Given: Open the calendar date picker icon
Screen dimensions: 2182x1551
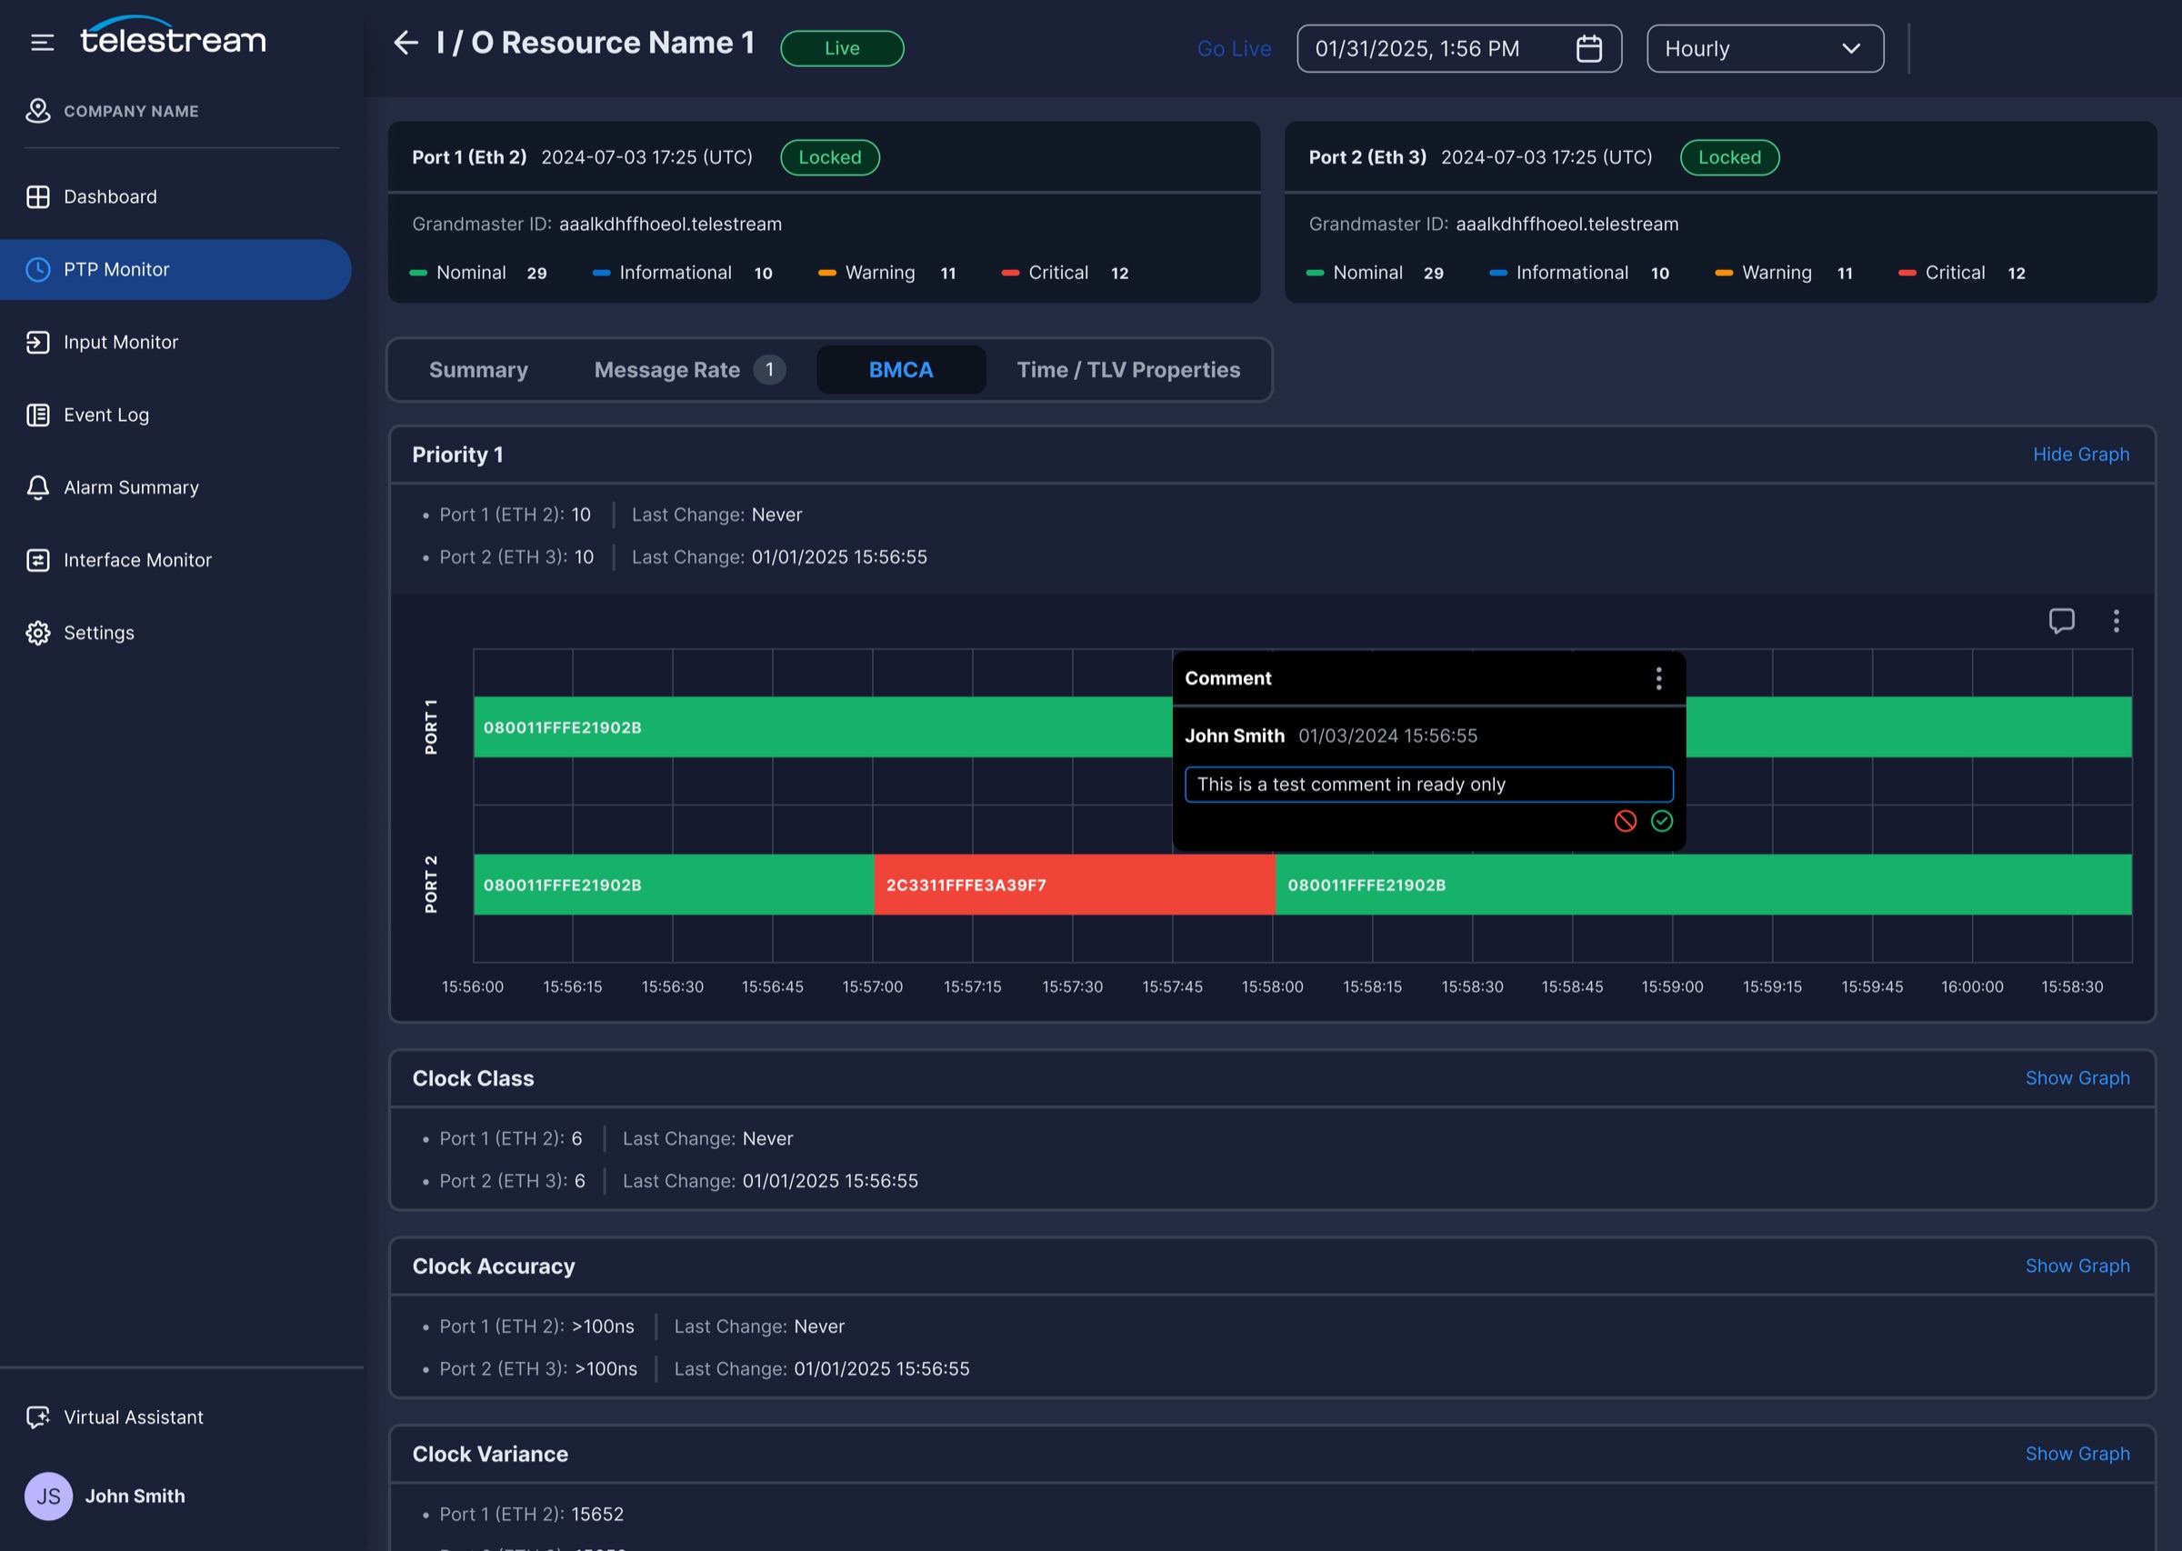Looking at the screenshot, I should pyautogui.click(x=1588, y=49).
